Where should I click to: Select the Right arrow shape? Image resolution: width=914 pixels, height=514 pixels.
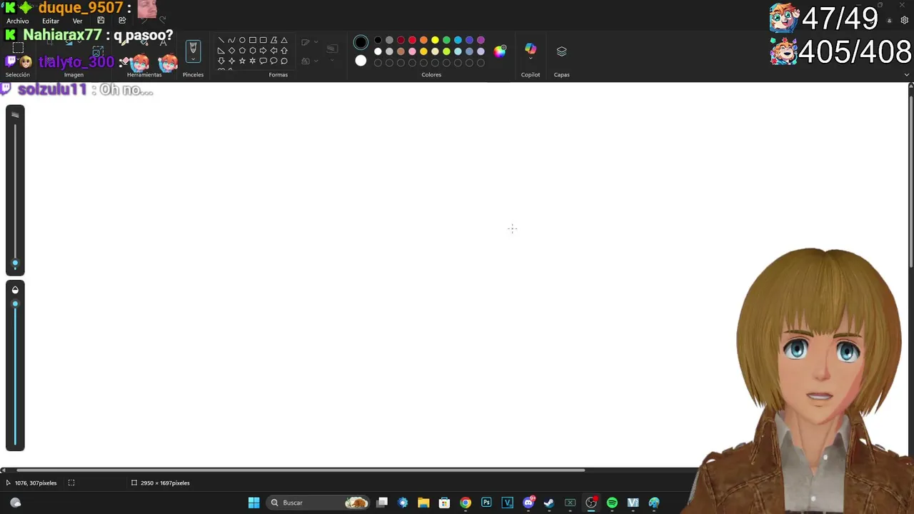click(263, 51)
